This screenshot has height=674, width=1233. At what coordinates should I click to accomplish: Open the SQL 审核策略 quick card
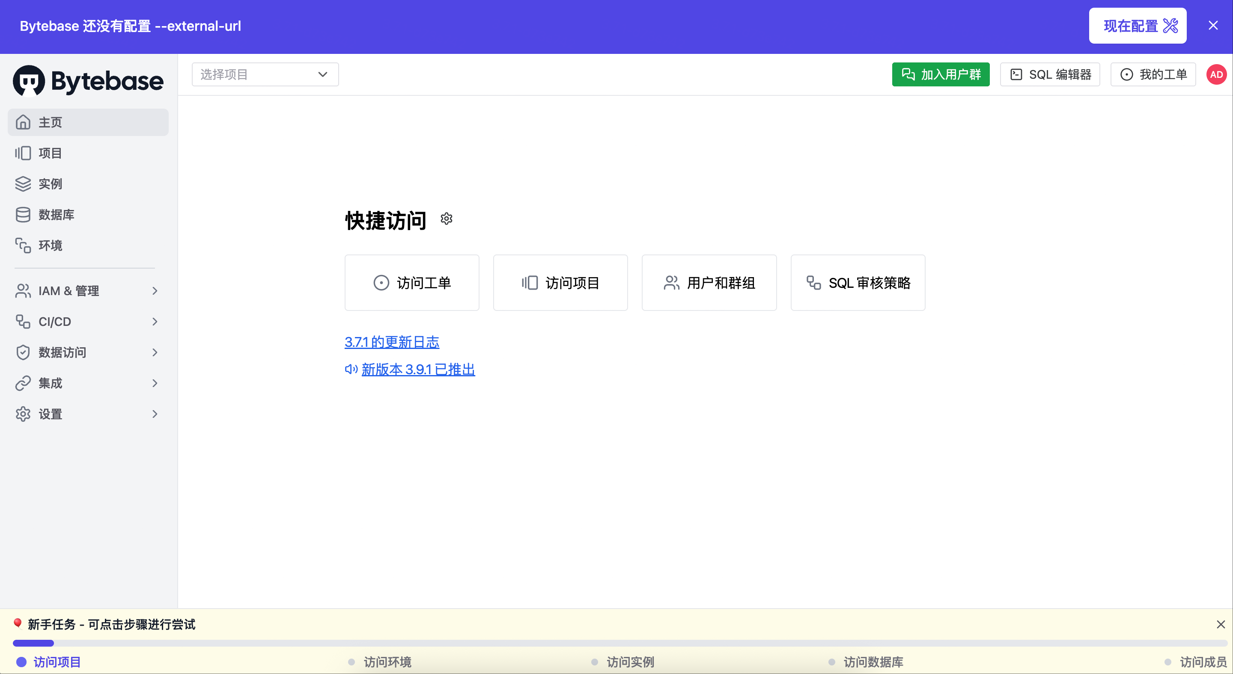coord(858,283)
